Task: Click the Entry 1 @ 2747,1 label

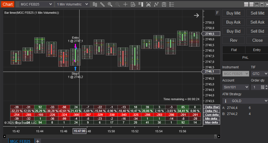Action: (x=75, y=39)
